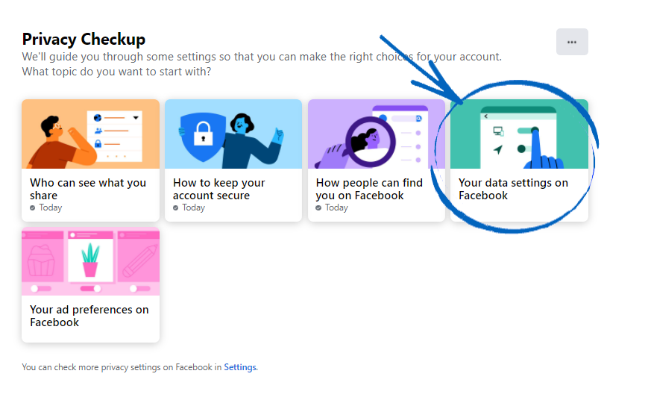Click completed checkmark under 'How to keep your account secure'
The height and width of the screenshot is (409, 648).
tap(175, 208)
